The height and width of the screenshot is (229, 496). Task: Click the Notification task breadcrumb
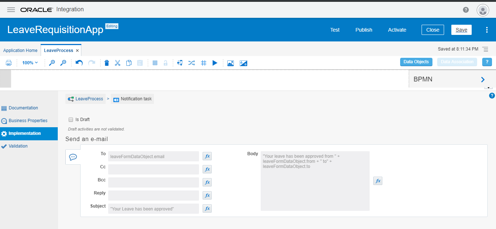(x=133, y=99)
